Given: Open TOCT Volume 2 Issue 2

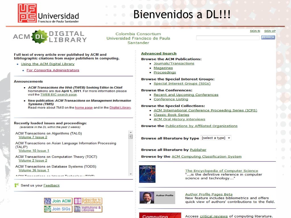Looking at the screenshot, I should click(33, 161).
